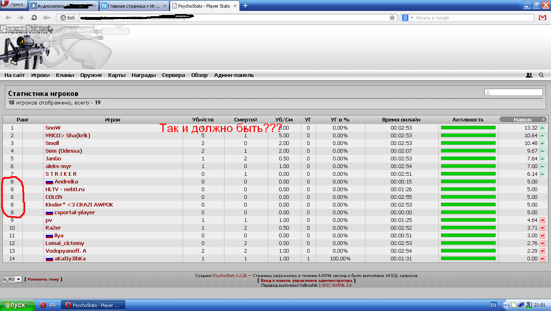
Task: Click the browser address bar
Action: coord(233,18)
